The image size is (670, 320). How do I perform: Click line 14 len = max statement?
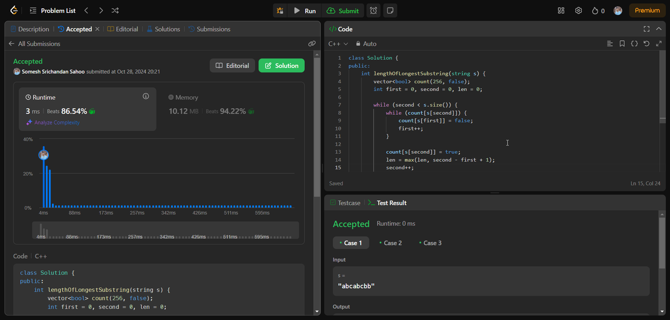(441, 159)
